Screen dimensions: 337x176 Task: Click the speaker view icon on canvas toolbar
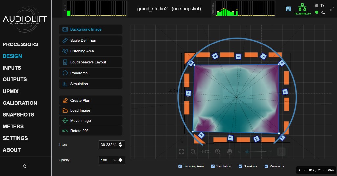(281, 152)
